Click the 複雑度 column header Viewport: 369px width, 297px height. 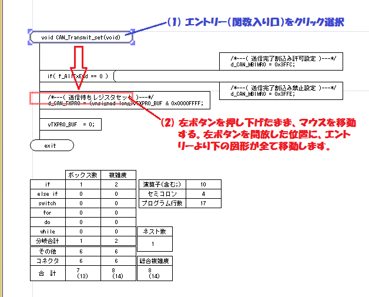pos(118,175)
